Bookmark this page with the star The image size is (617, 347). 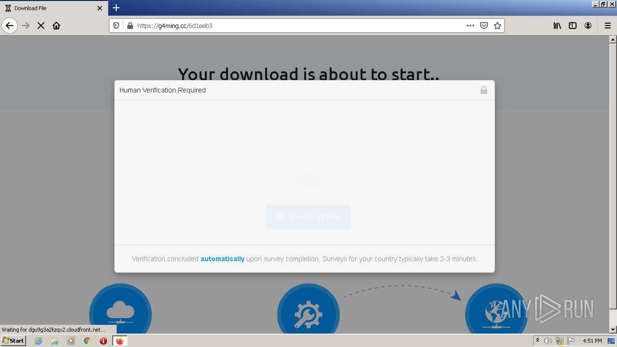(x=497, y=26)
